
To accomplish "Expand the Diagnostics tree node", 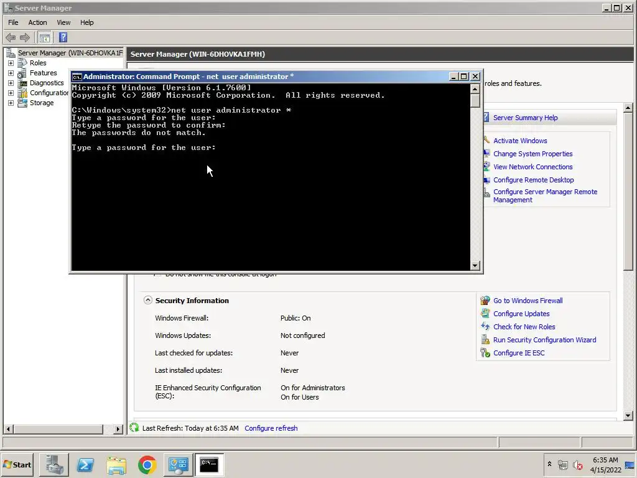I will coord(11,83).
